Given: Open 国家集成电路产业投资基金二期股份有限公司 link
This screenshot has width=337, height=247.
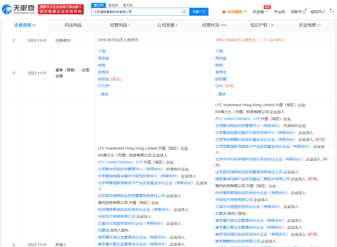Looking at the screenshot, I should 252,179.
